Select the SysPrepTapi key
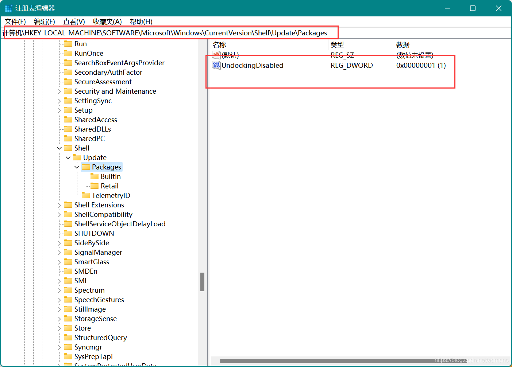 (93, 356)
